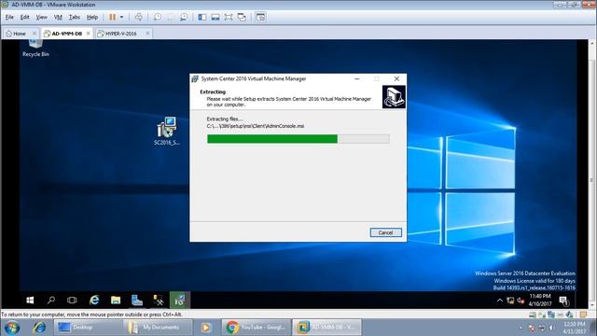This screenshot has height=336, width=597.
Task: Open the File menu
Action: pos(9,17)
